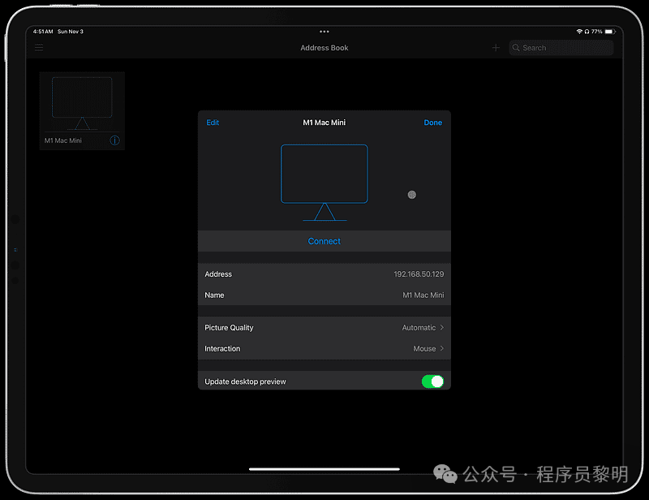Tap the home indicator bar
Image resolution: width=649 pixels, height=500 pixels.
click(324, 469)
